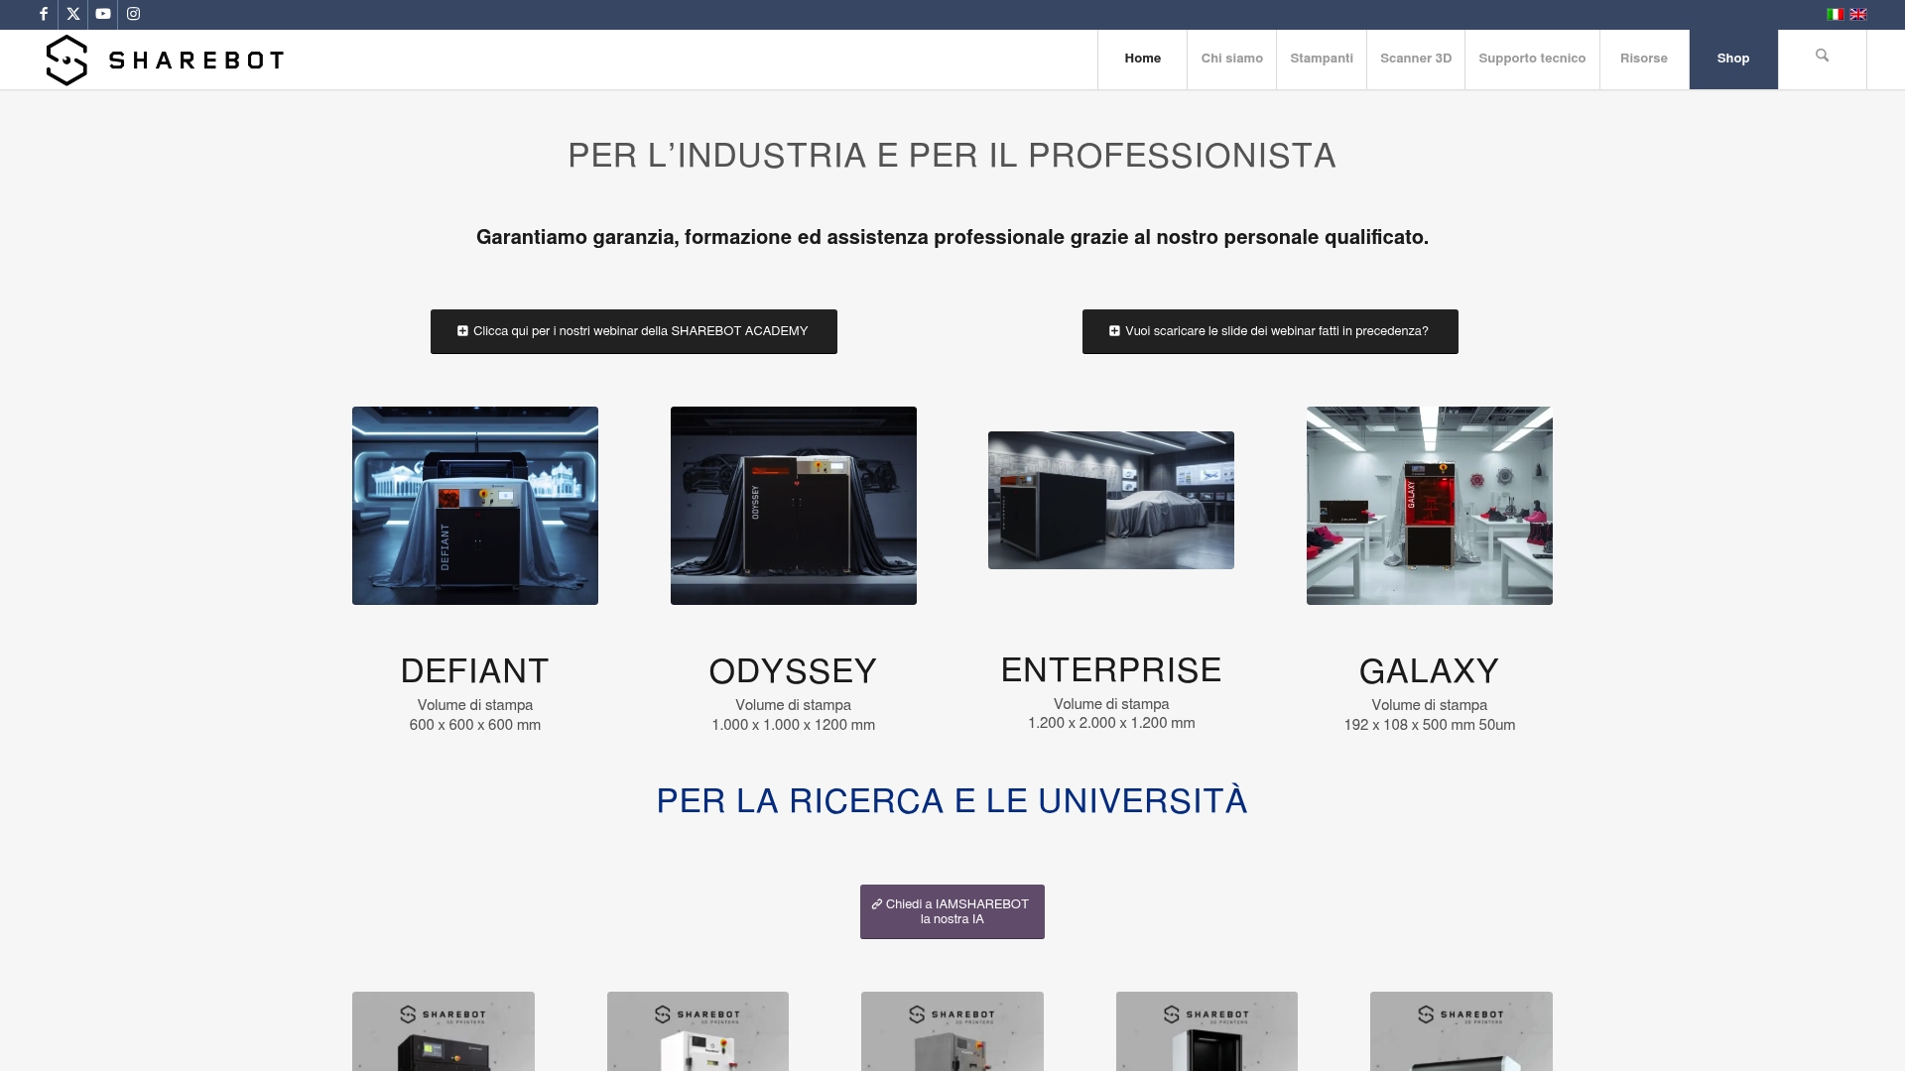Click the GALAXY printer photo
Screen dimensions: 1905x1071
tap(1429, 505)
